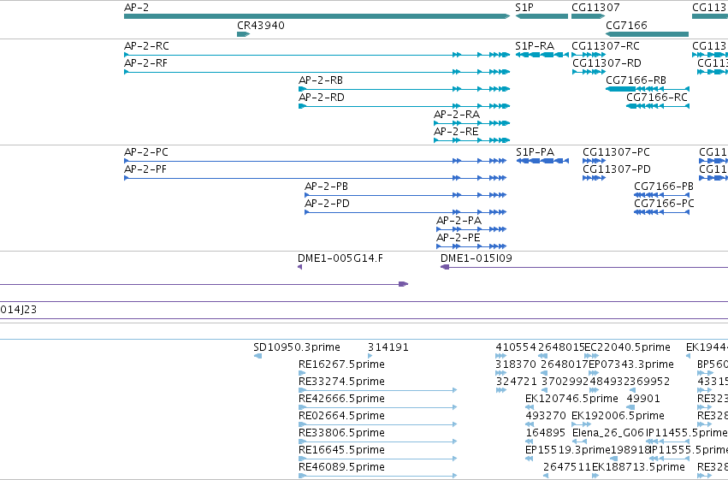The image size is (728, 480).
Task: Click transcript CG7166-RB
Action: tap(648, 89)
